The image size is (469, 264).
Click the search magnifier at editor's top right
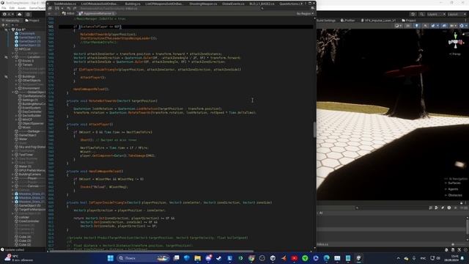(313, 8)
